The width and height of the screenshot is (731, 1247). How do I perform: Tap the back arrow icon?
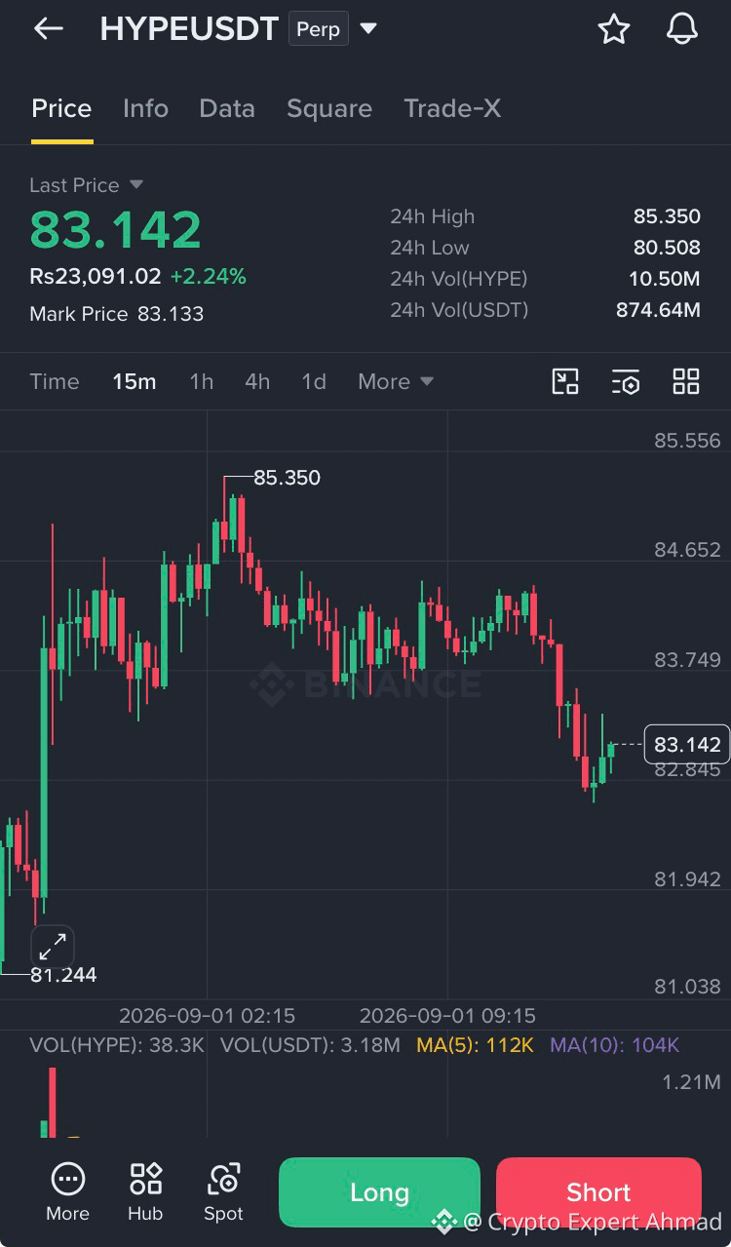(x=48, y=29)
